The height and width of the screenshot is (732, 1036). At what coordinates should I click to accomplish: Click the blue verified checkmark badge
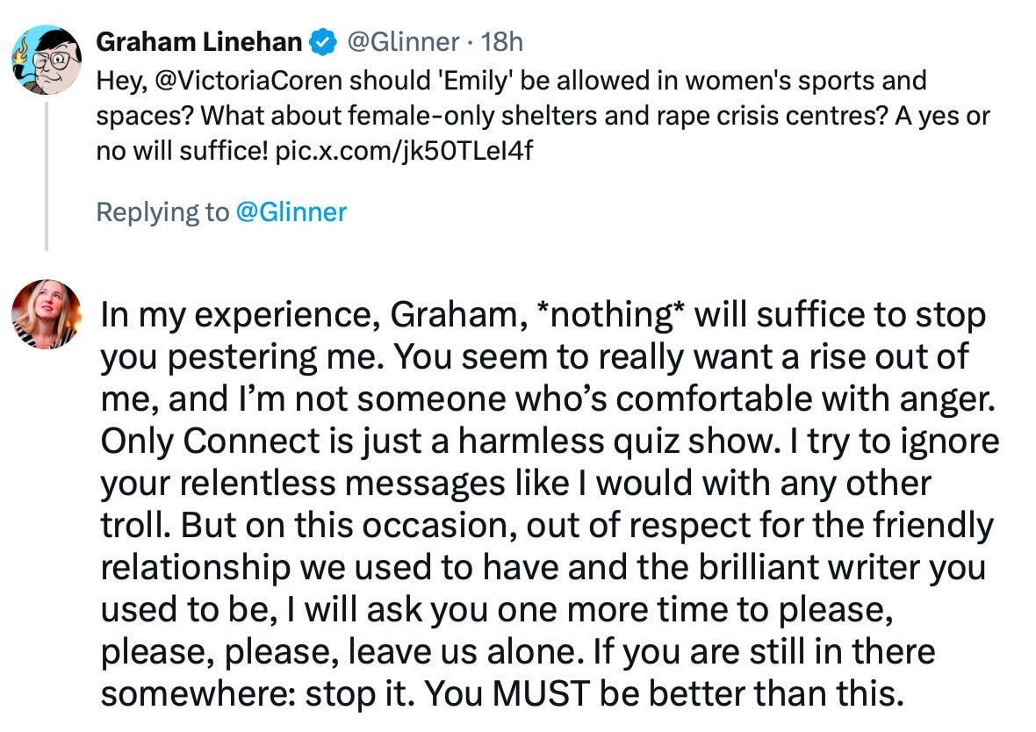(x=323, y=41)
